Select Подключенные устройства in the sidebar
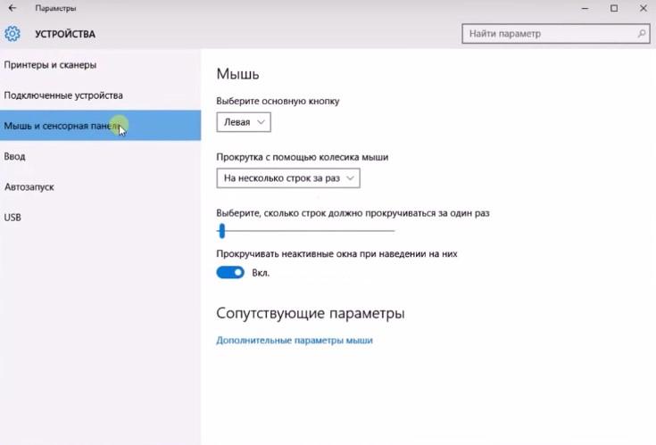Image resolution: width=656 pixels, height=445 pixels. point(63,95)
